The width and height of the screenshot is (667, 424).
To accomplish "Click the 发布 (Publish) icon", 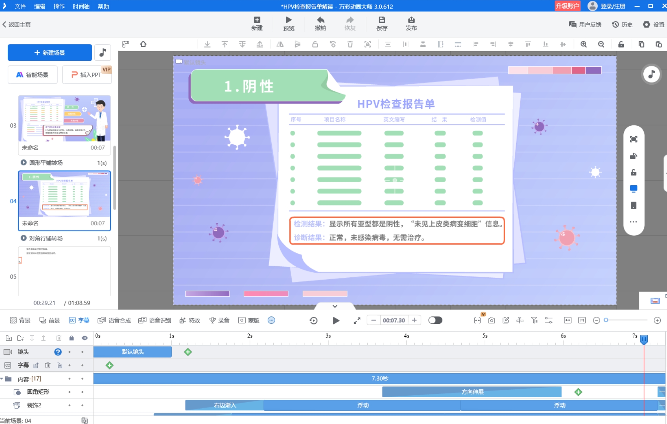I will click(x=411, y=24).
